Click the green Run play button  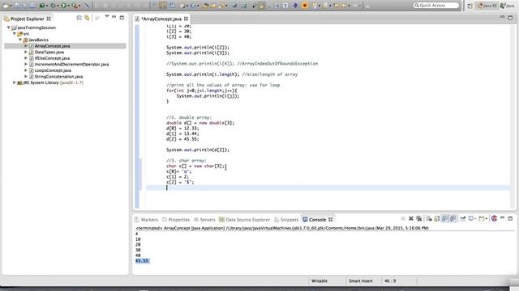(x=63, y=6)
